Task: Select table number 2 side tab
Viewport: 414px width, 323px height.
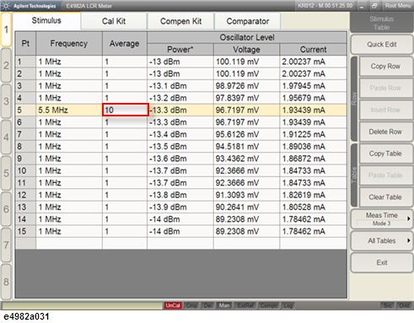Action: (6, 66)
